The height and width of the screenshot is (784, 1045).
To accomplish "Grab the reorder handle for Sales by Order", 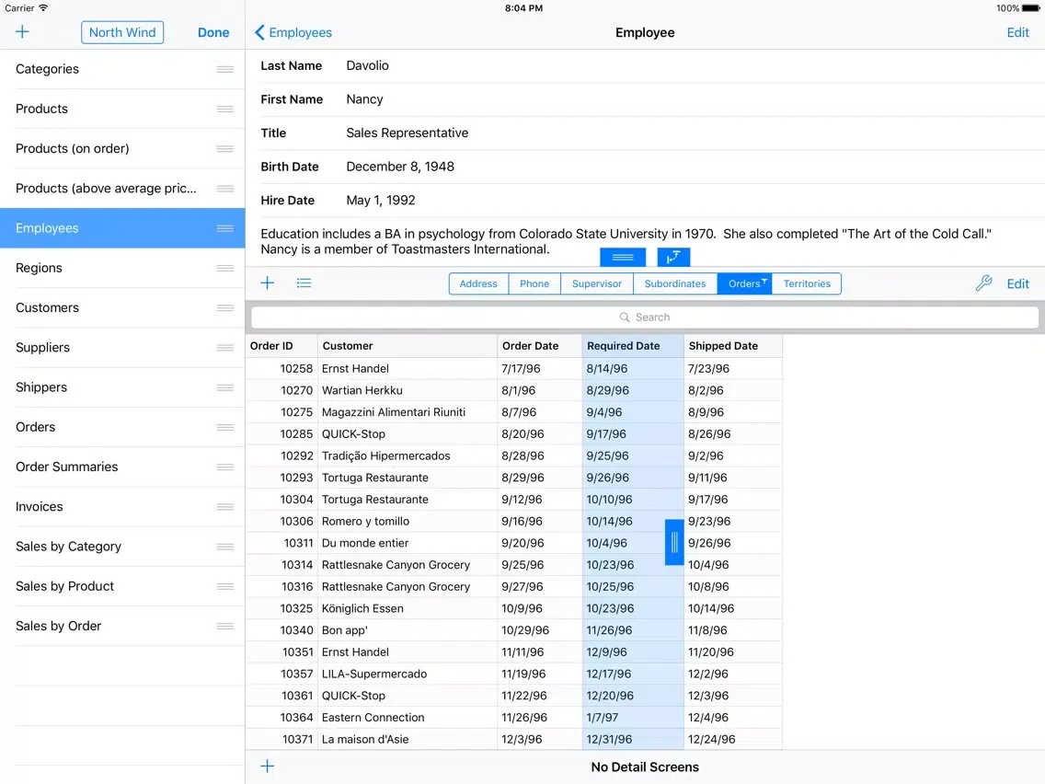I will (x=224, y=626).
